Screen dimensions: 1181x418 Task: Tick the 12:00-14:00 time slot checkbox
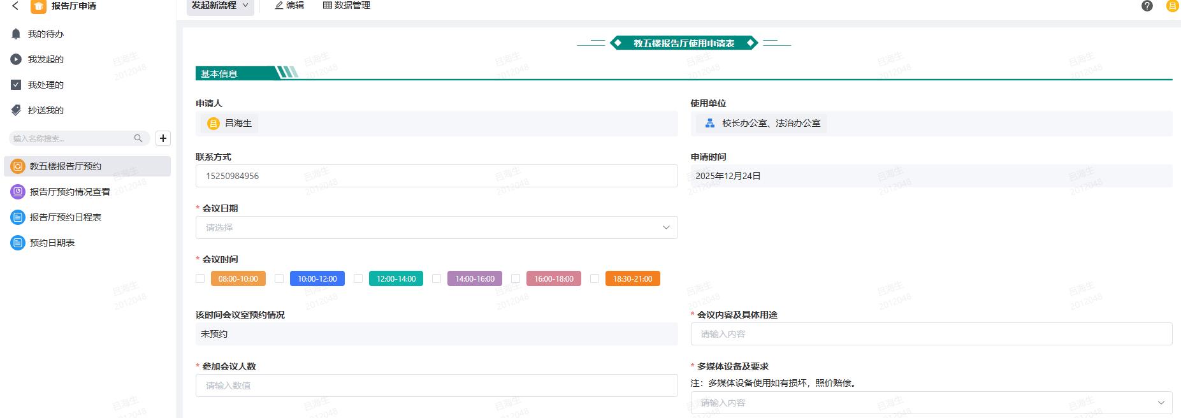tap(358, 278)
